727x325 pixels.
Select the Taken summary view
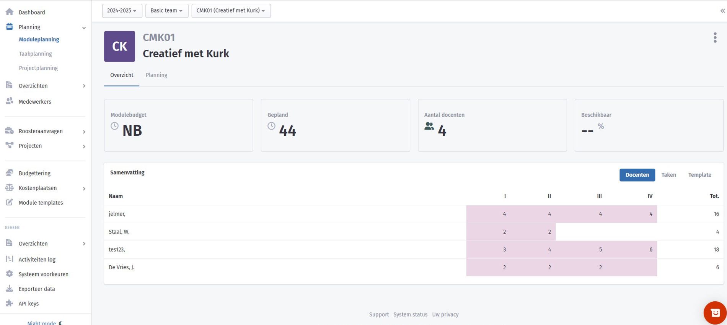pos(668,175)
